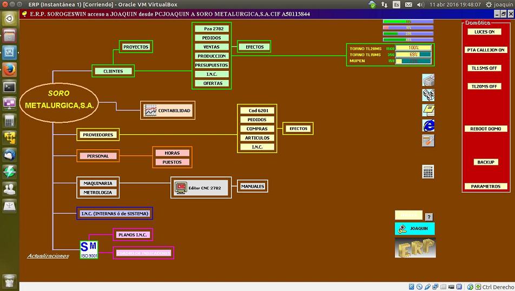Open PROYECTOS
Image resolution: width=515 pixels, height=291 pixels.
[136, 47]
